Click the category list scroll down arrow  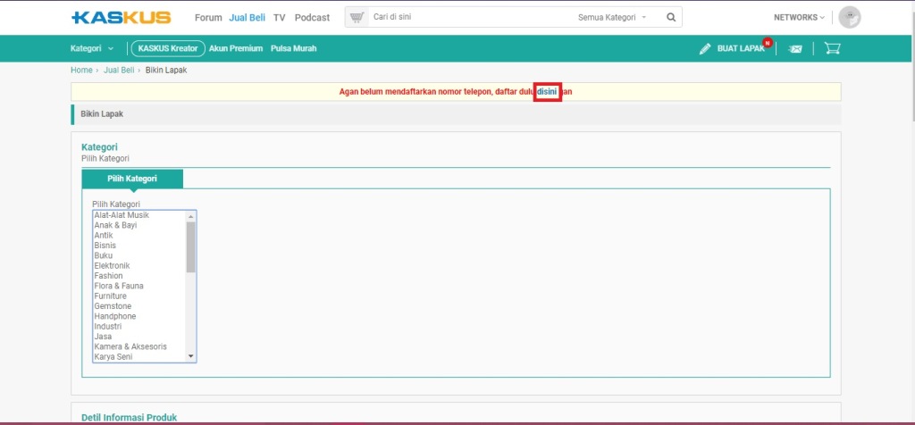click(x=191, y=356)
